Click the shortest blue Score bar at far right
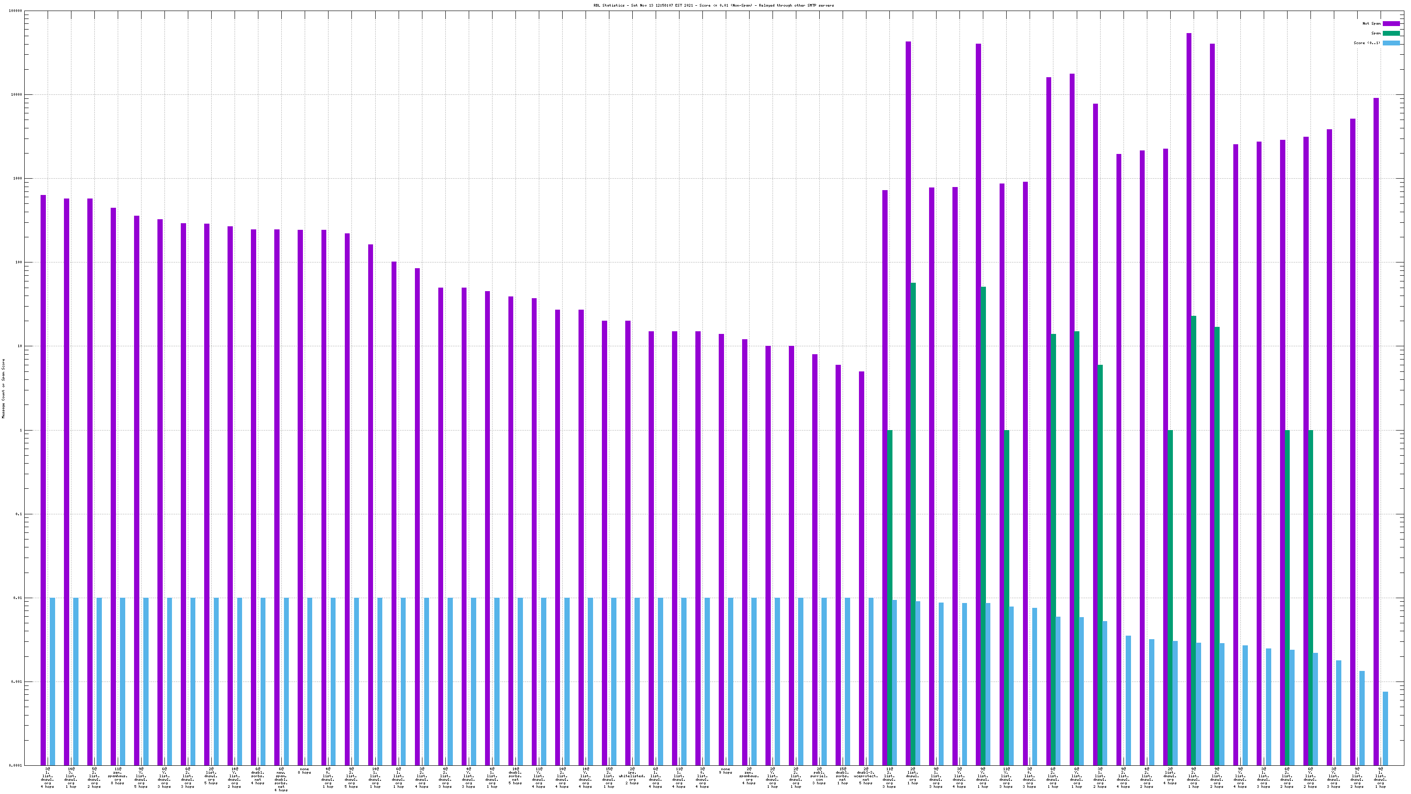 [x=1385, y=729]
